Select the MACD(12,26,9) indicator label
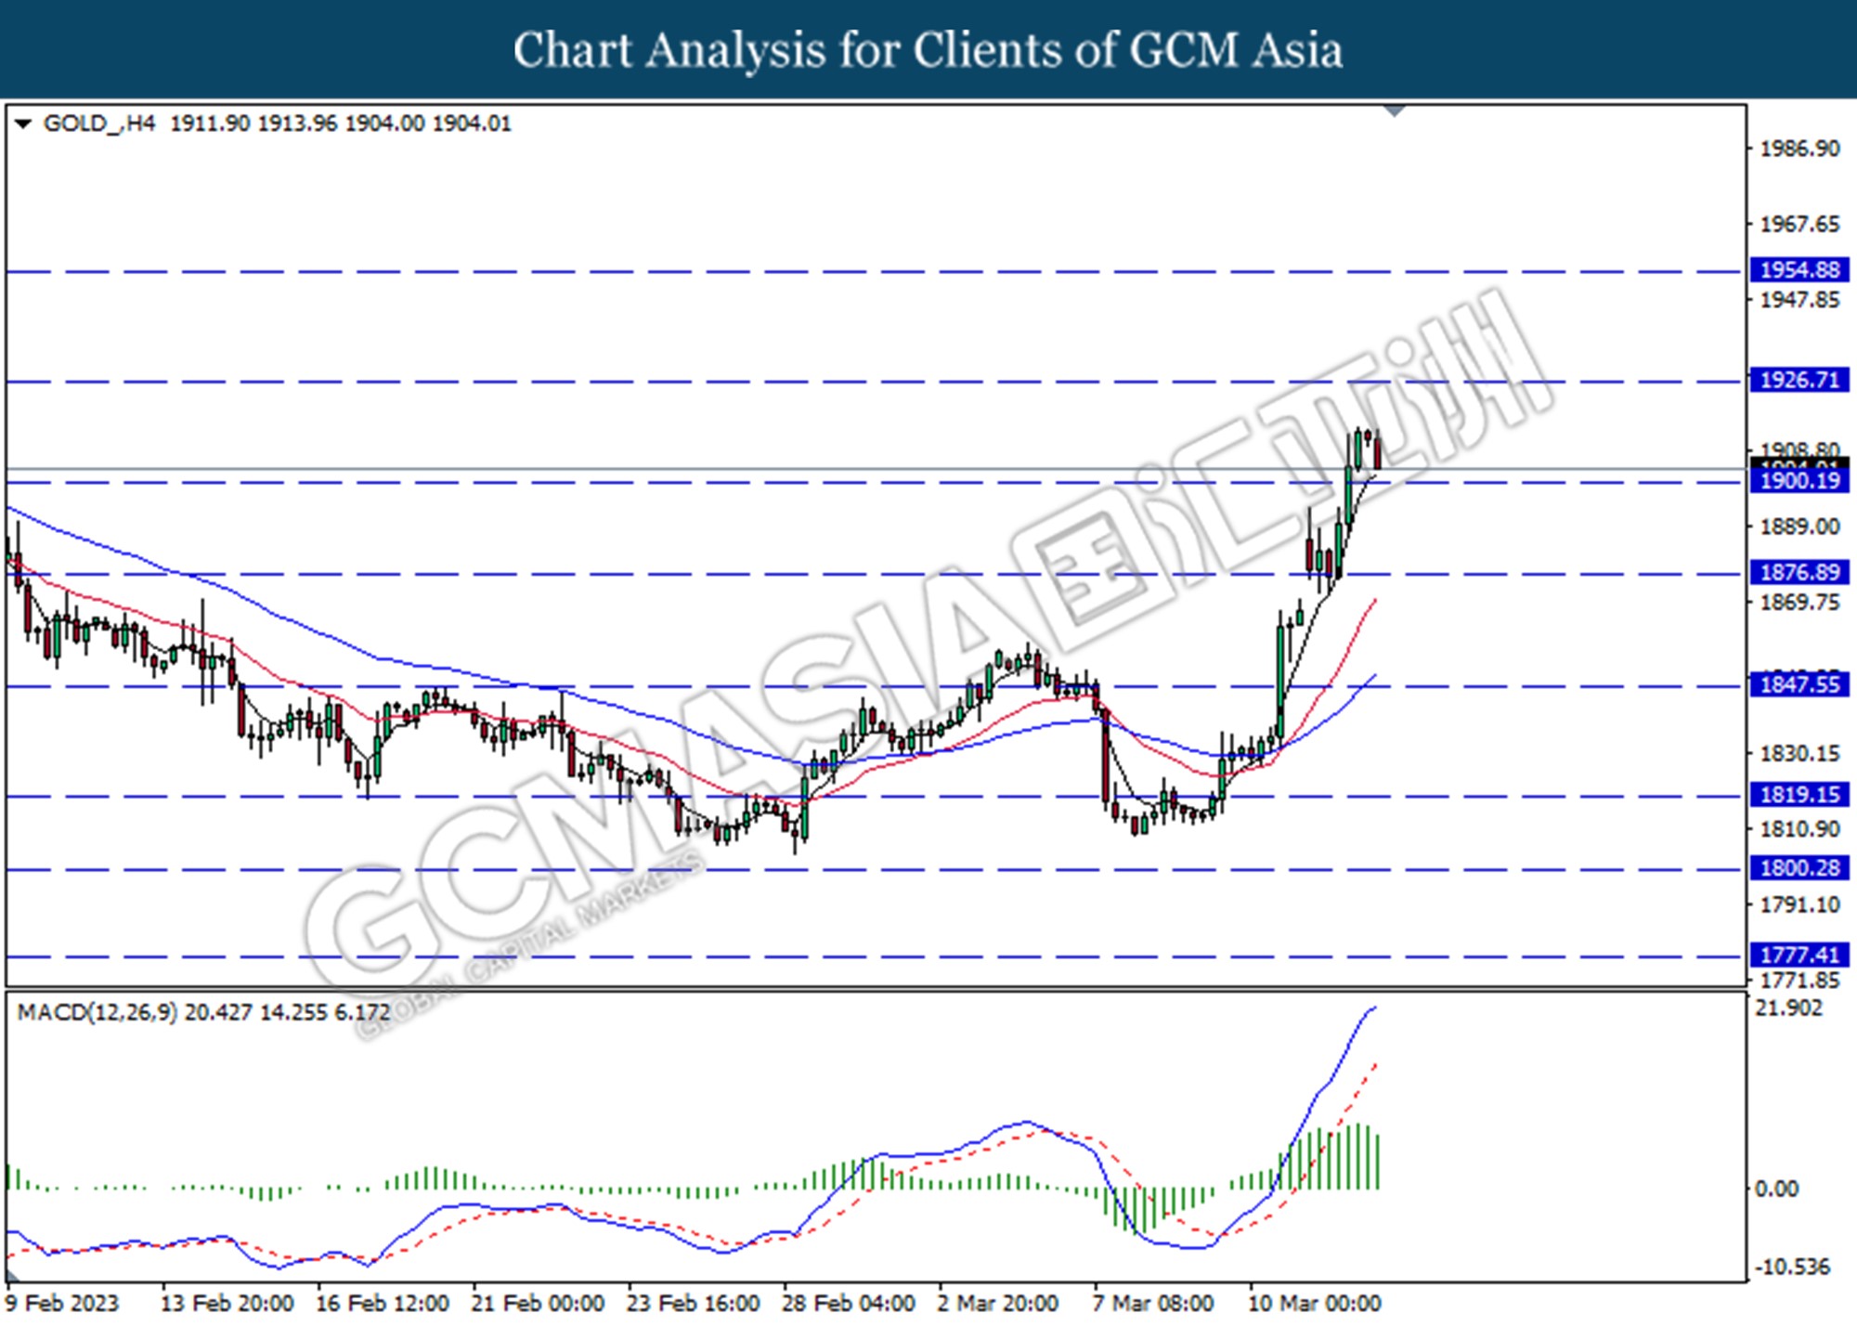Screen dimensions: 1857x1326 (x=97, y=1012)
